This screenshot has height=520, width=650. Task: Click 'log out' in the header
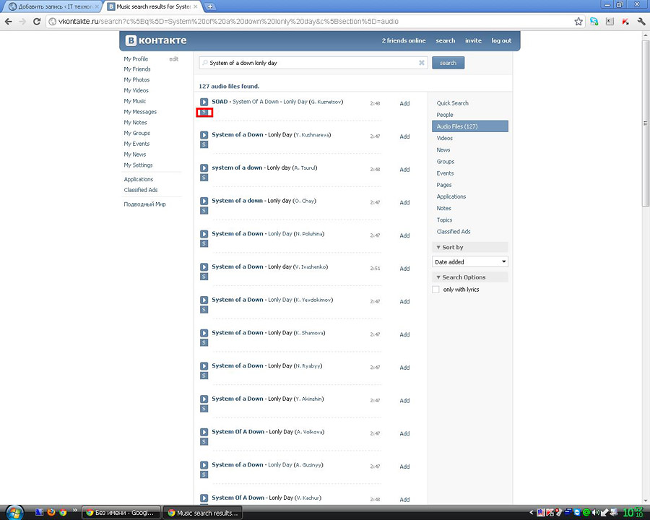click(x=501, y=40)
